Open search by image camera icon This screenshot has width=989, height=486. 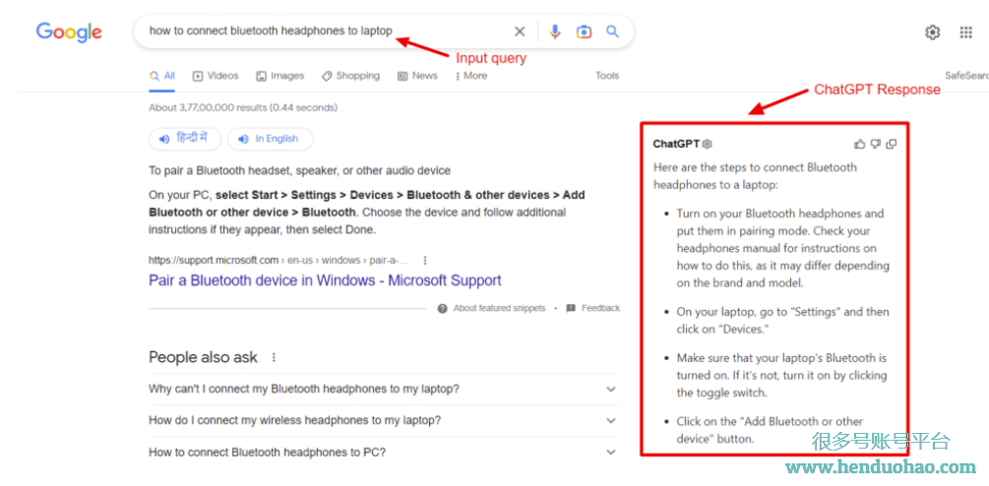point(585,31)
